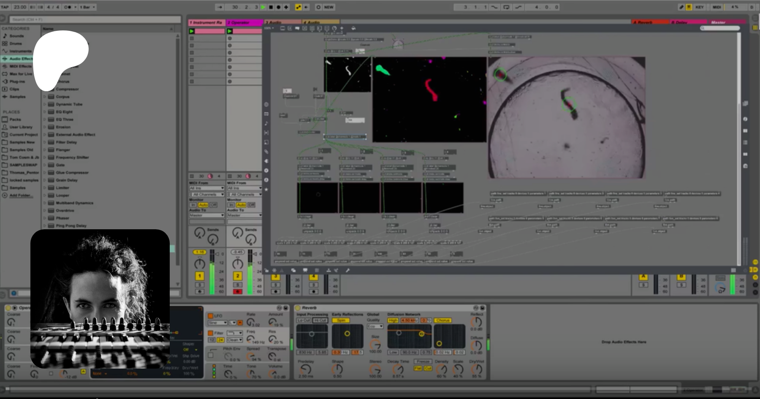Toggle the Reverb device activator
The width and height of the screenshot is (760, 399).
298,308
